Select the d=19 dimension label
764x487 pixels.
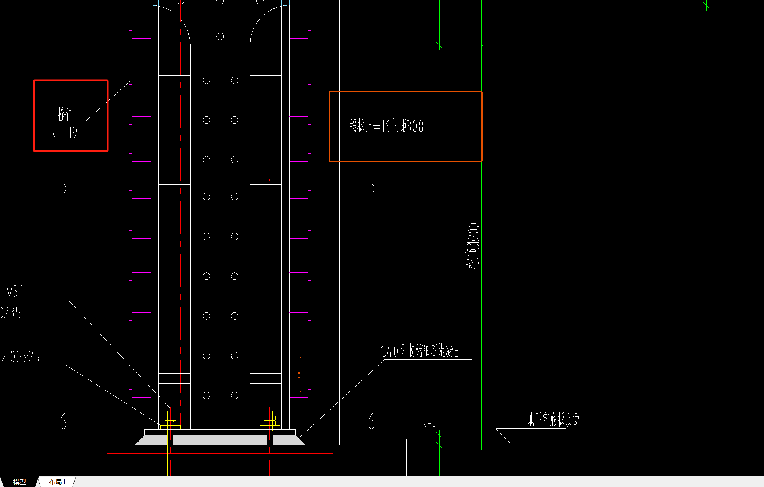tap(65, 132)
